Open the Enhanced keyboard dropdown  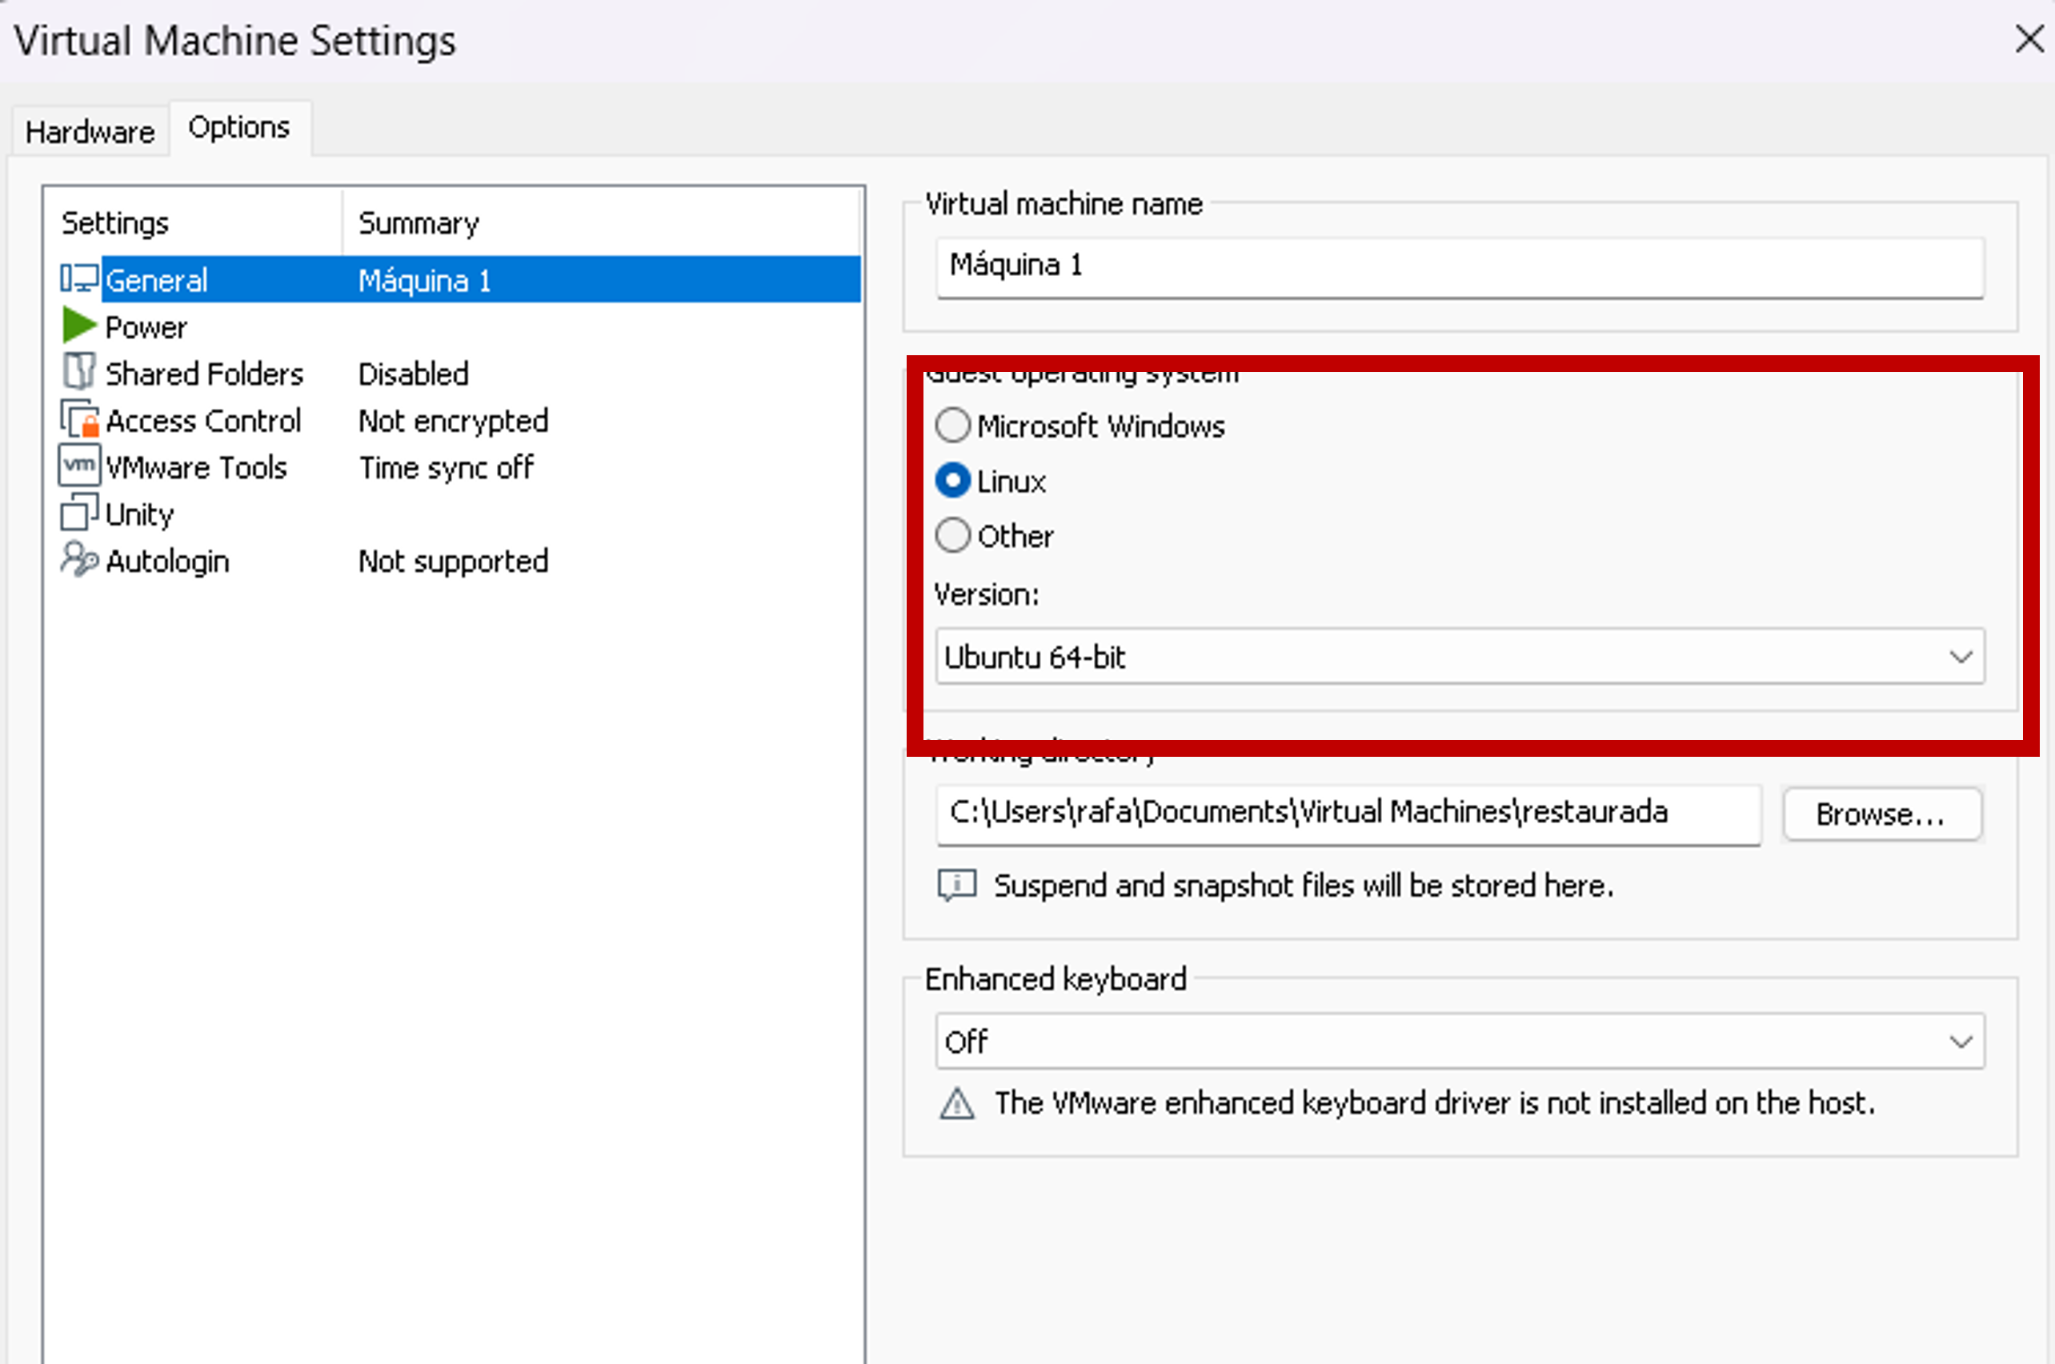(1960, 1042)
